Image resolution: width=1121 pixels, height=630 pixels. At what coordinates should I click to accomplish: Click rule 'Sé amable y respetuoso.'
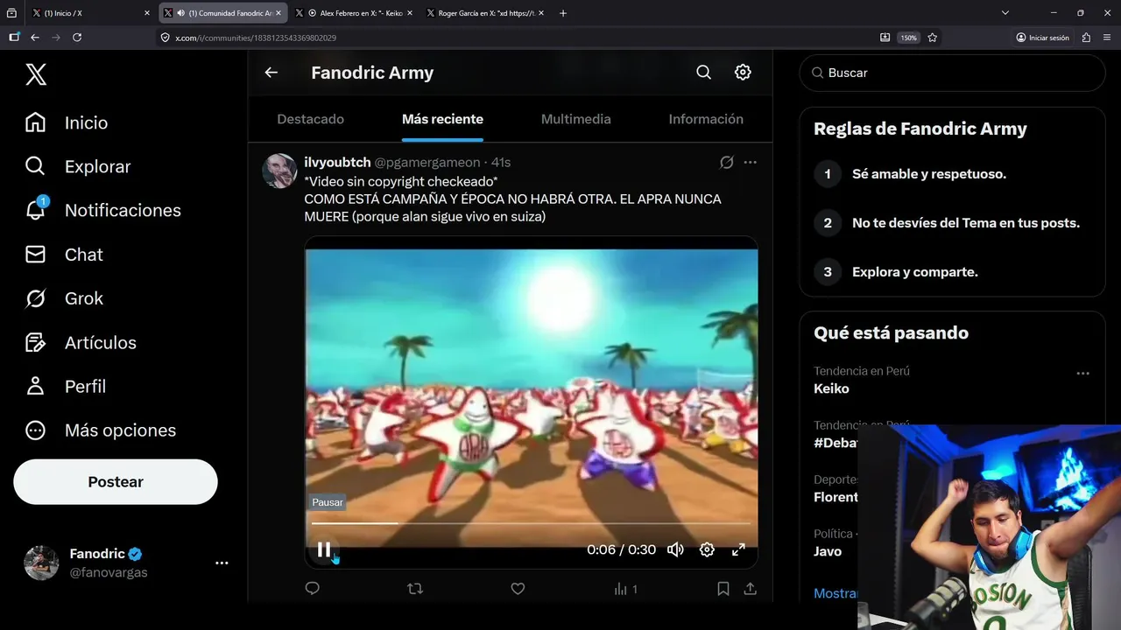click(929, 174)
